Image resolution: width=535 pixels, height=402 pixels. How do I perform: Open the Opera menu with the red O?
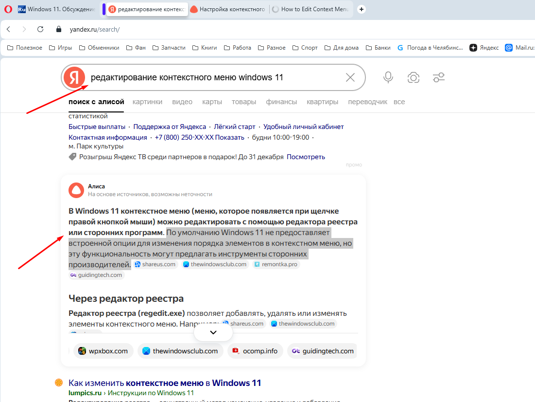(x=8, y=8)
